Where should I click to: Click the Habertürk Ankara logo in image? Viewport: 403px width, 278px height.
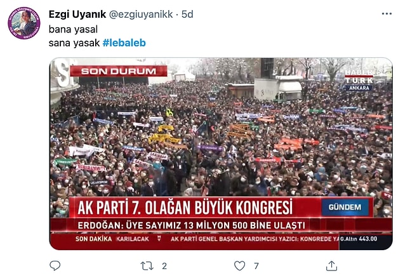pos(359,80)
